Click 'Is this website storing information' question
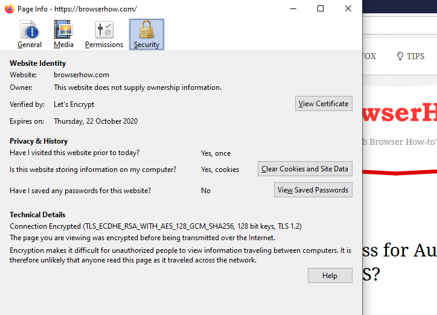 (x=93, y=170)
